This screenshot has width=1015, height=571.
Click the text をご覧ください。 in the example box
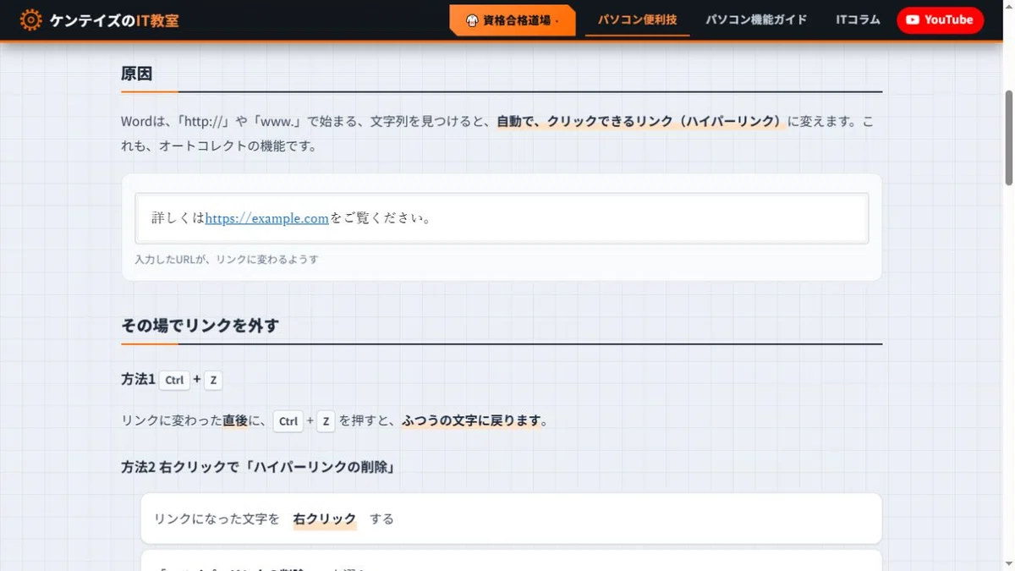click(x=381, y=218)
